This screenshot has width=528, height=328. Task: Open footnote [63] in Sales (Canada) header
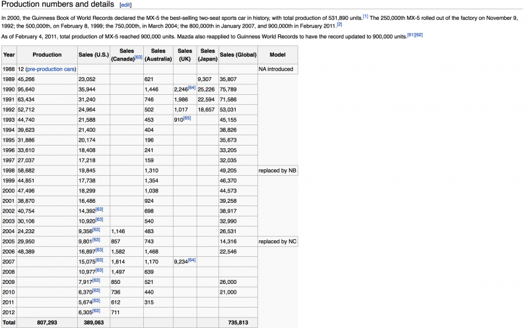click(x=139, y=58)
